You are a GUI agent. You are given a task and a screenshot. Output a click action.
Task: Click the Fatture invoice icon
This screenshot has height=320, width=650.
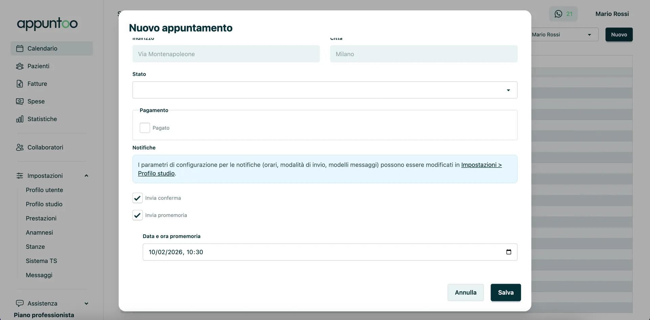click(20, 84)
